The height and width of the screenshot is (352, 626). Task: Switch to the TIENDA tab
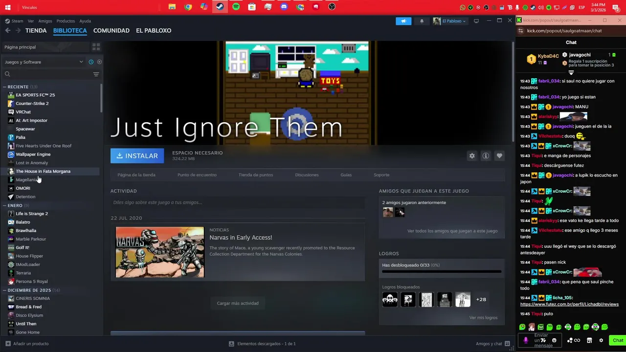tap(36, 30)
